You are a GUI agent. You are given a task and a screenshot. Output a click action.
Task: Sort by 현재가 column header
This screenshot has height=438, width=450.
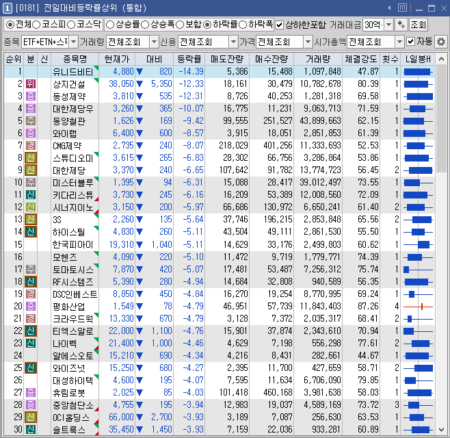tap(117, 59)
